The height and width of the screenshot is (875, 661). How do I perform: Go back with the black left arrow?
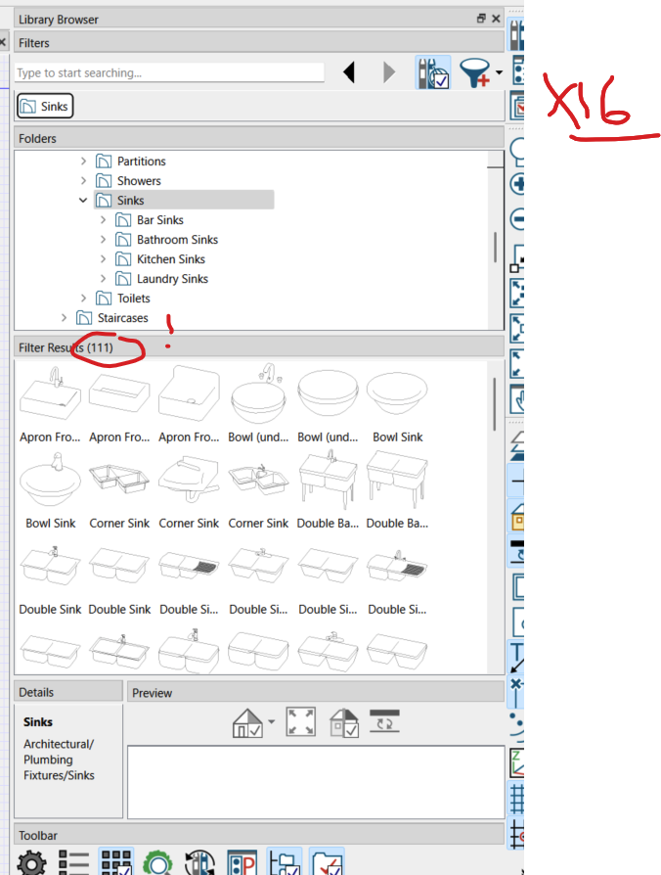[x=349, y=72]
